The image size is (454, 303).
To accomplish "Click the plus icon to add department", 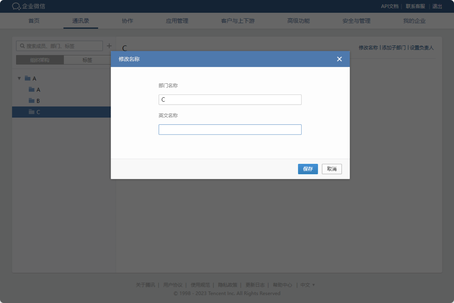I will (x=109, y=46).
